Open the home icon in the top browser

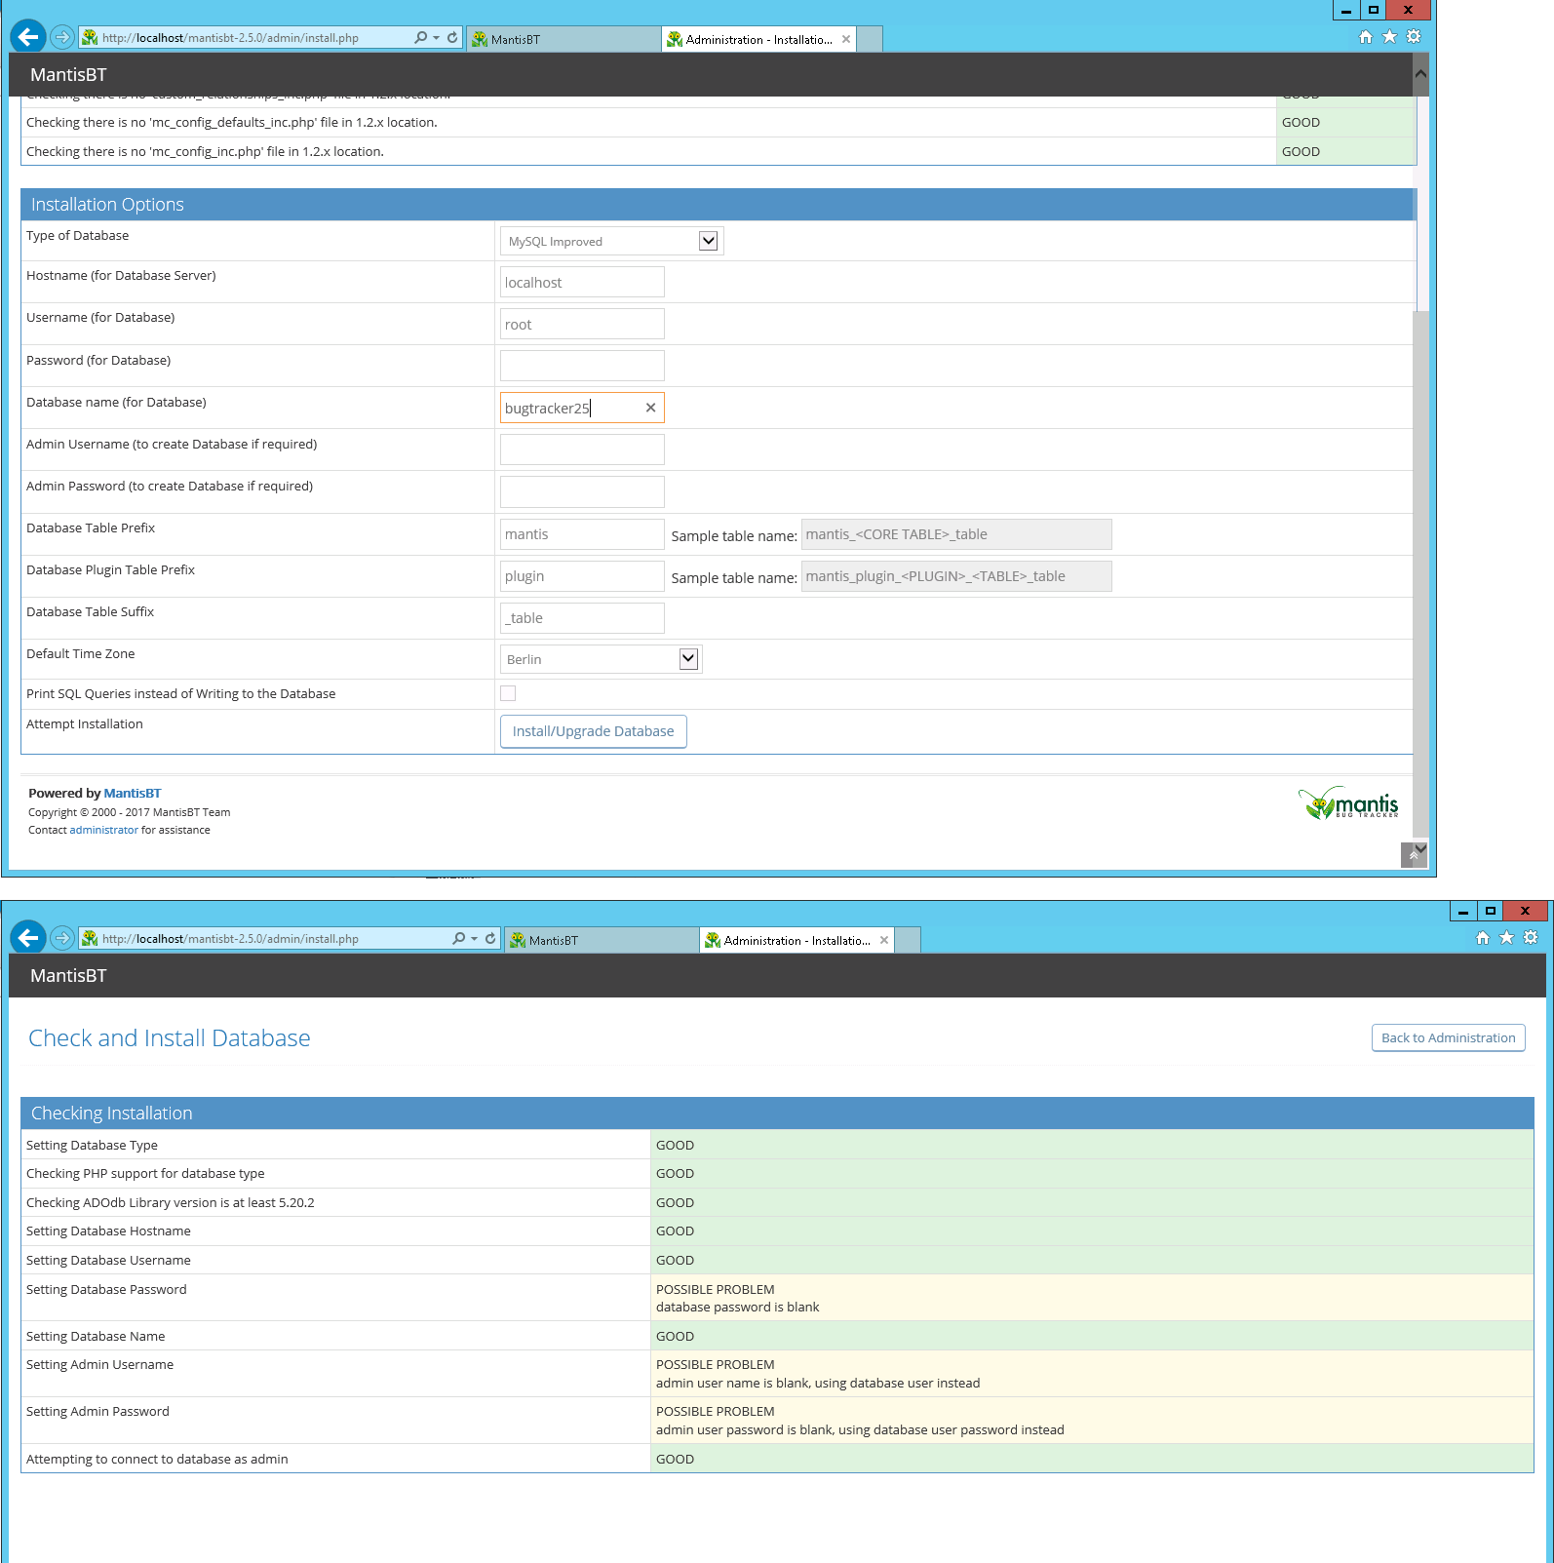(1365, 37)
